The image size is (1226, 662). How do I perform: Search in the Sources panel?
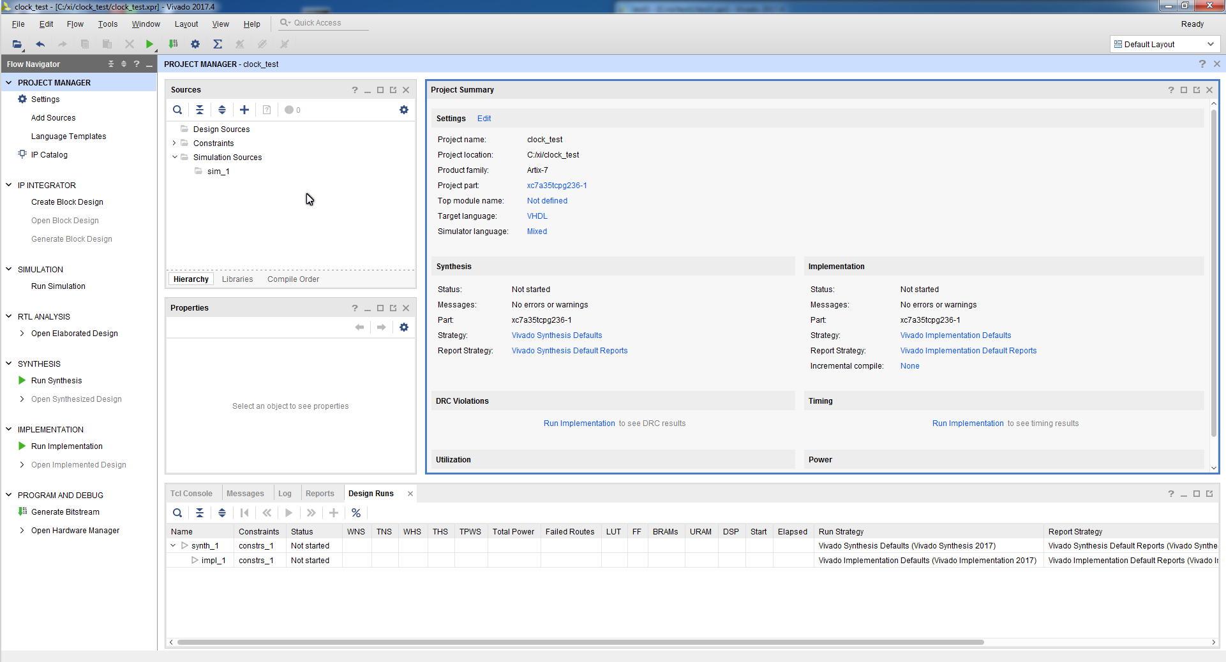click(177, 110)
